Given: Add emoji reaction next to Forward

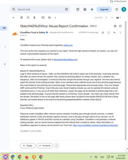Looking at the screenshot, I should tap(57, 146).
